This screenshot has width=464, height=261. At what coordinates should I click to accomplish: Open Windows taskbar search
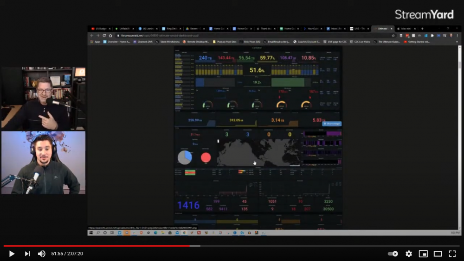coord(98,233)
